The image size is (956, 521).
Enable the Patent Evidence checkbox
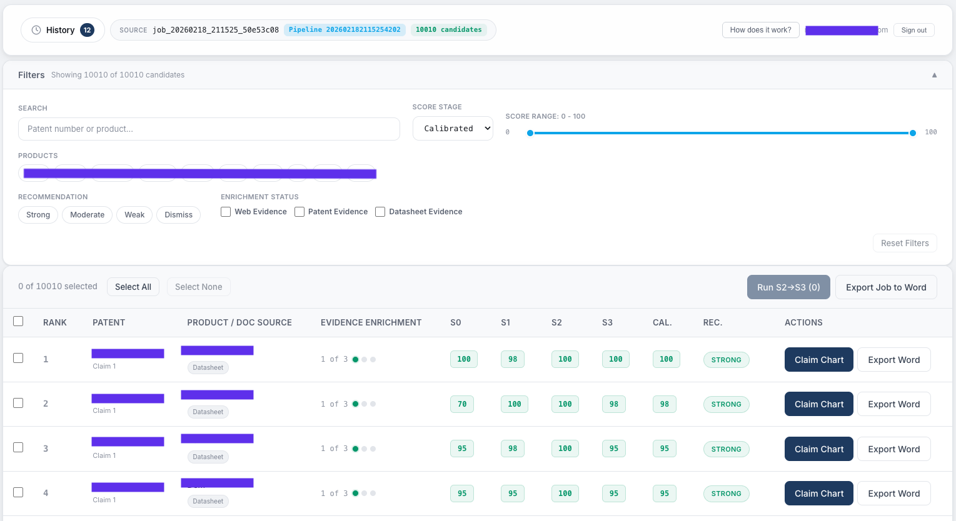click(x=299, y=212)
